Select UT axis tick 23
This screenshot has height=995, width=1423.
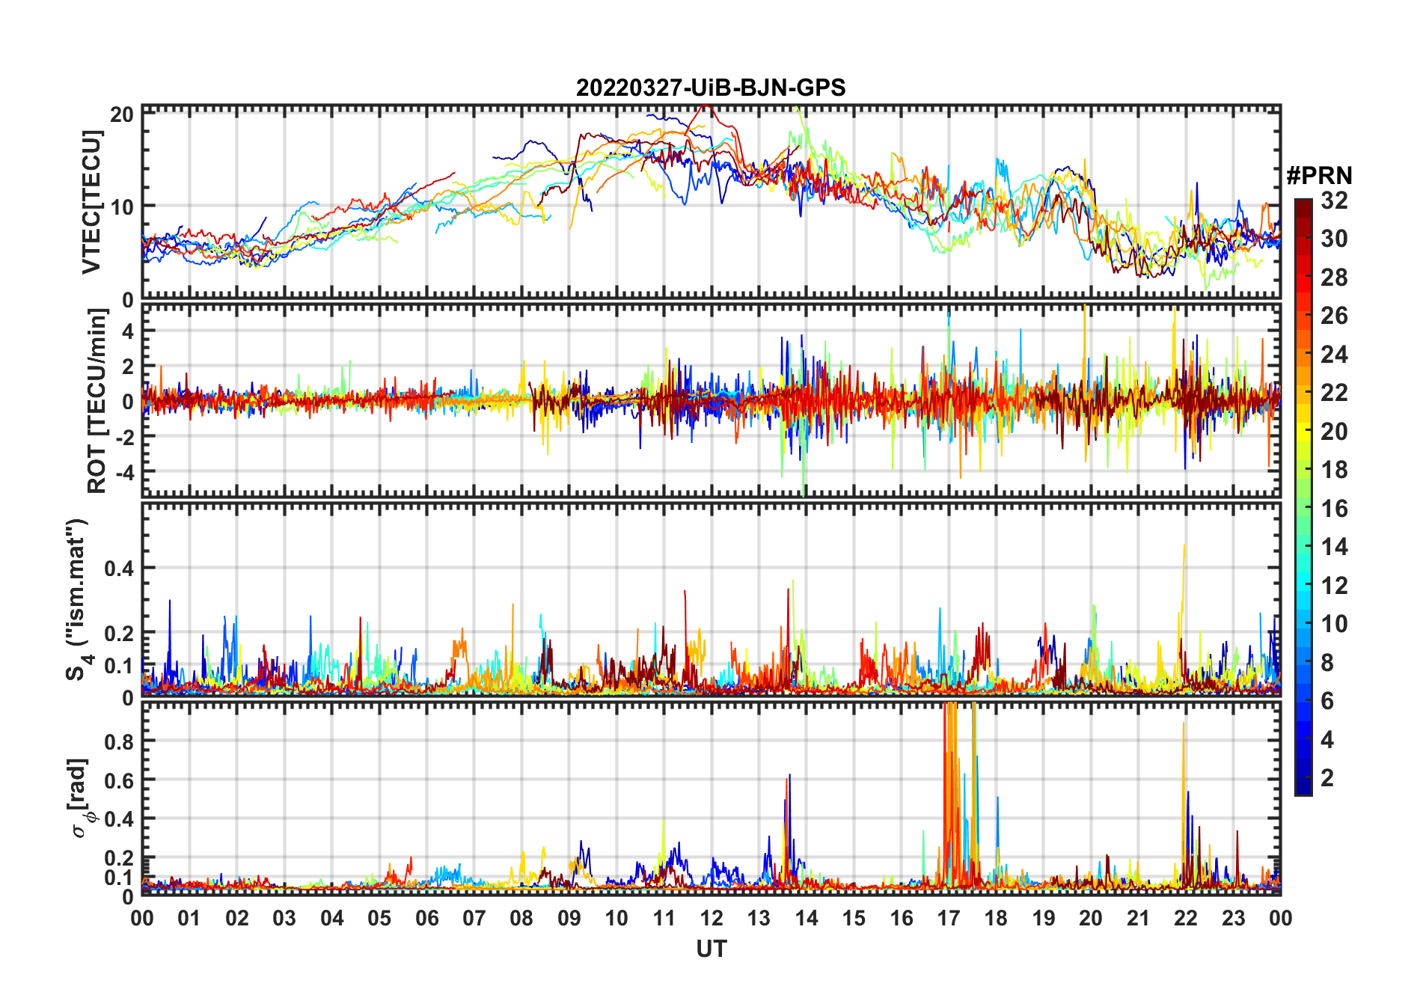(x=1233, y=918)
